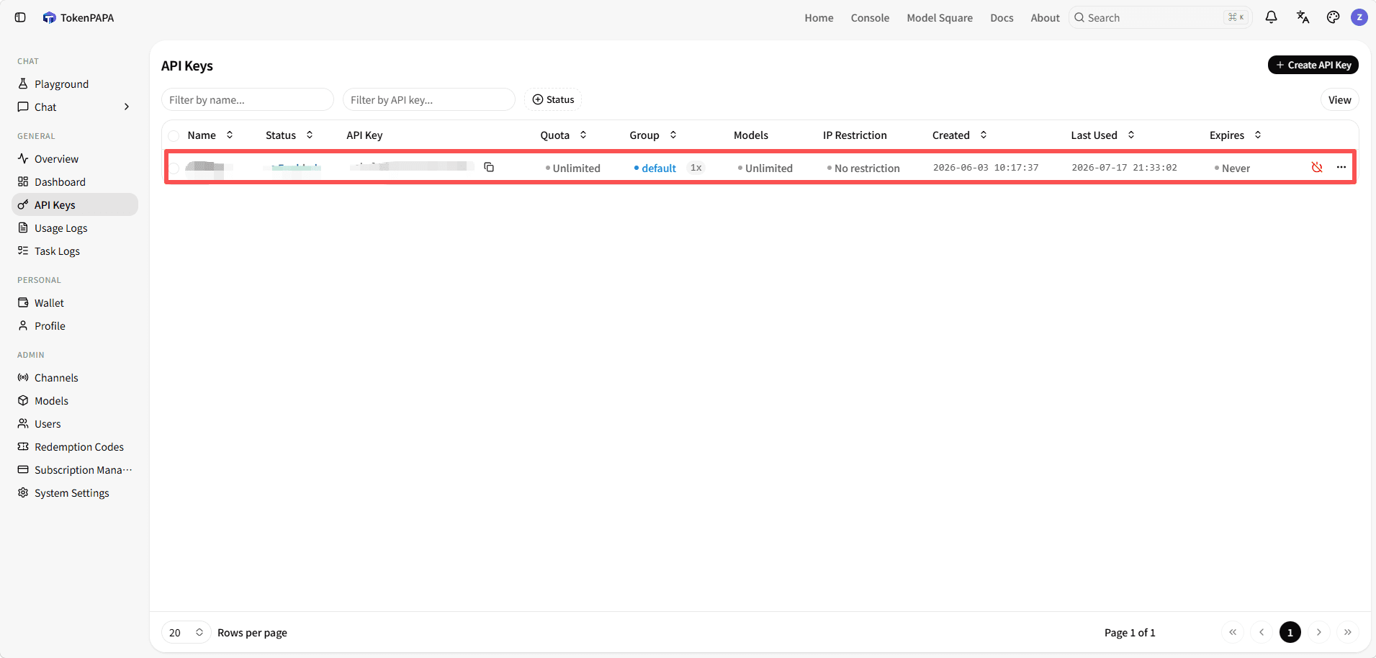Open Task Logs in the sidebar

click(x=75, y=251)
